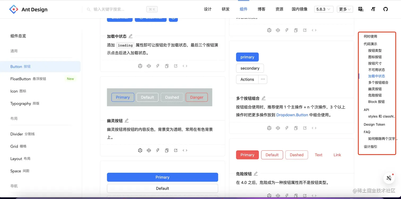Click edit pencil beside 幽灵按钮 heading
The width and height of the screenshot is (401, 199).
point(127,121)
